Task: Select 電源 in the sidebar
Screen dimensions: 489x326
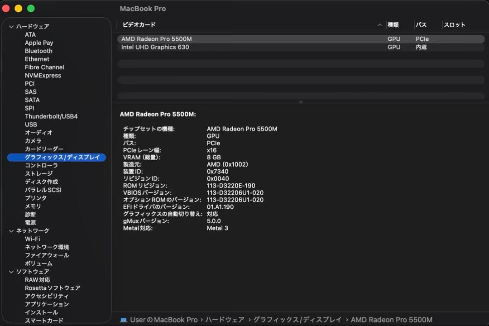Action: pyautogui.click(x=30, y=222)
